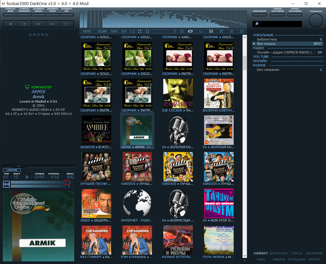Click the scroll-down arrow of the album list

(x=245, y=256)
